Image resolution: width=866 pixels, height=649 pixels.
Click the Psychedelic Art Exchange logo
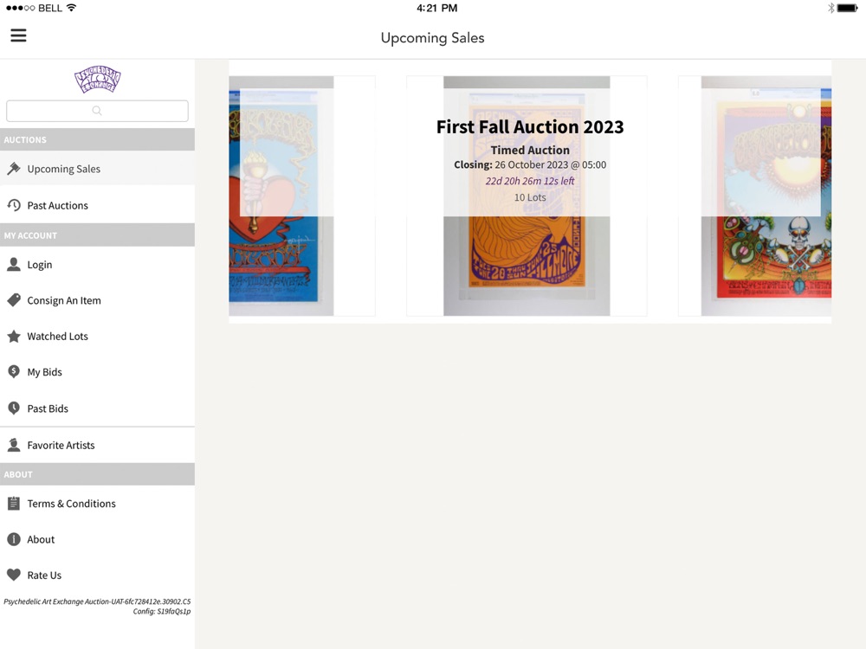98,80
